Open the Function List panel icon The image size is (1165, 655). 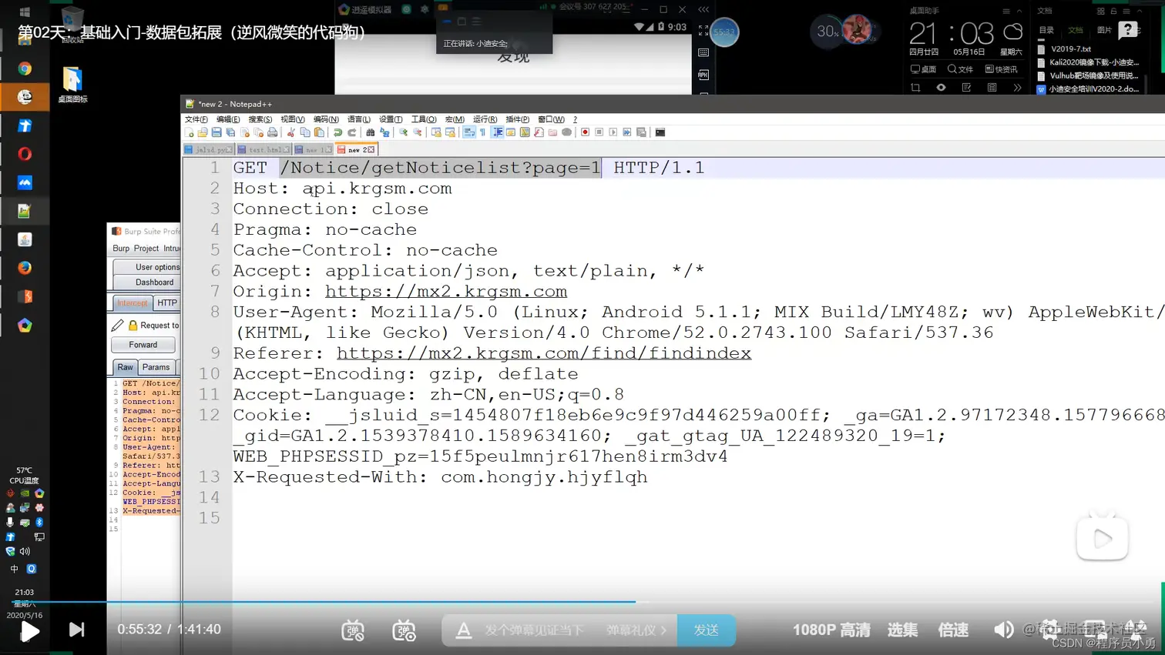pos(539,132)
